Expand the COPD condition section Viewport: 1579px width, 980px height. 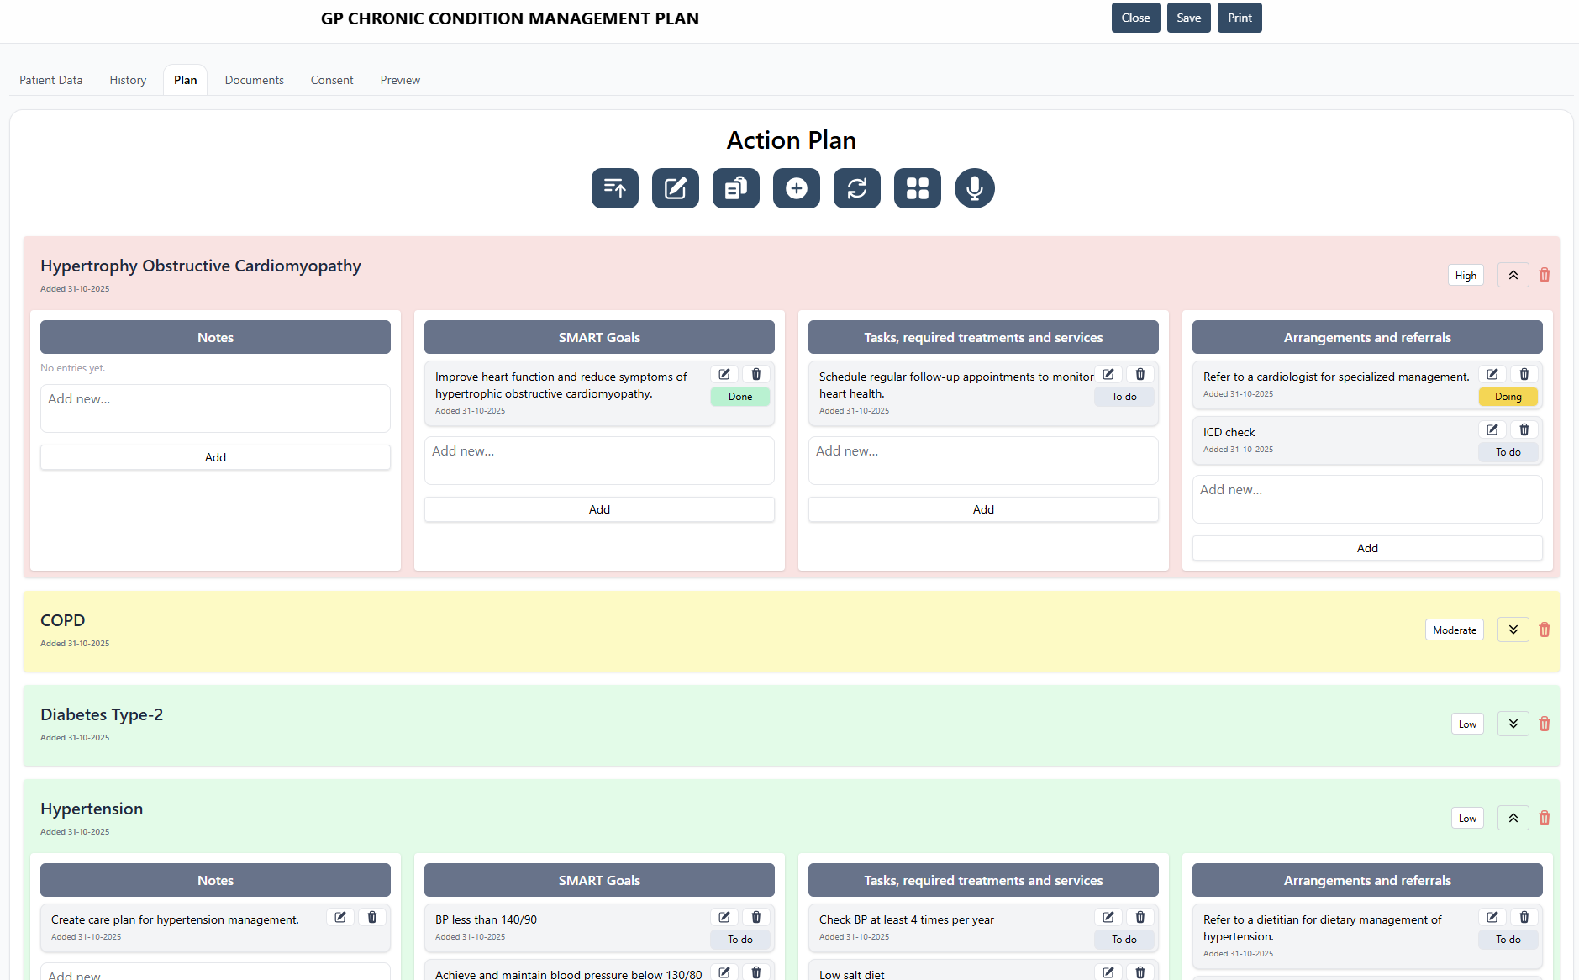coord(1513,629)
